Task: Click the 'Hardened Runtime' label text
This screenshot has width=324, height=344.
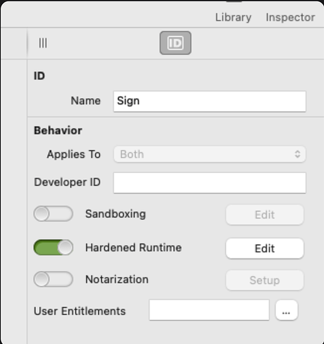Action: [134, 247]
